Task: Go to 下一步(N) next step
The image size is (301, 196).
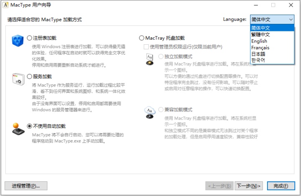Action: pos(249,186)
